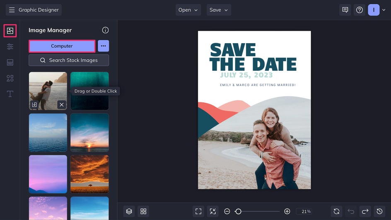Fit canvas to screen icon
Screen dimensions: 391x220
coord(198,211)
